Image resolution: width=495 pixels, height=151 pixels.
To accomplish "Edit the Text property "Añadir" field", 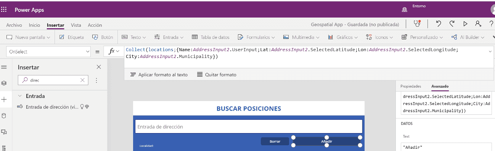I will (446, 147).
